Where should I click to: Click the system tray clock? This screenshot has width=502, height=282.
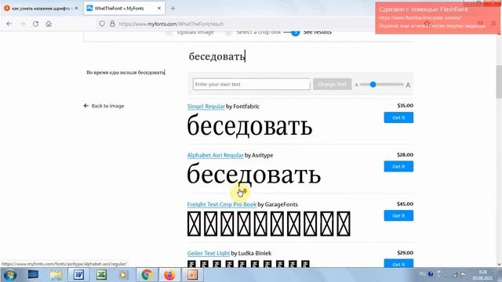[x=482, y=275]
